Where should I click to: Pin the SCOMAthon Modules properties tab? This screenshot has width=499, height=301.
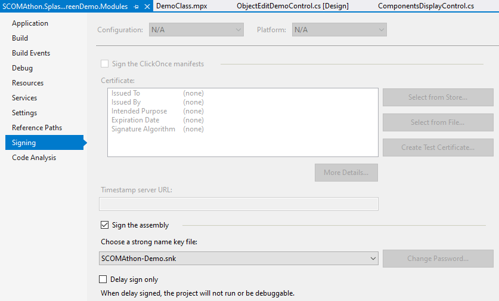(137, 6)
